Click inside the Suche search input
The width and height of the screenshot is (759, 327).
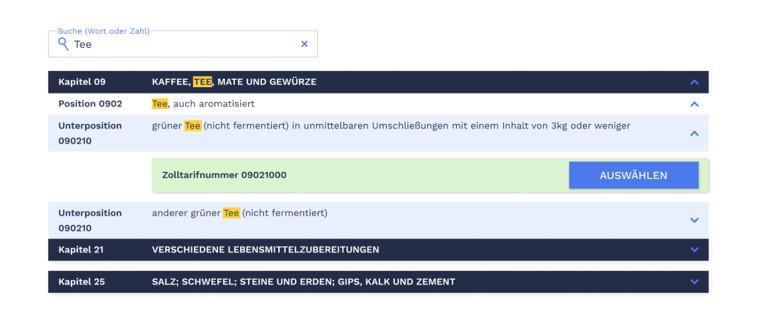(169, 44)
